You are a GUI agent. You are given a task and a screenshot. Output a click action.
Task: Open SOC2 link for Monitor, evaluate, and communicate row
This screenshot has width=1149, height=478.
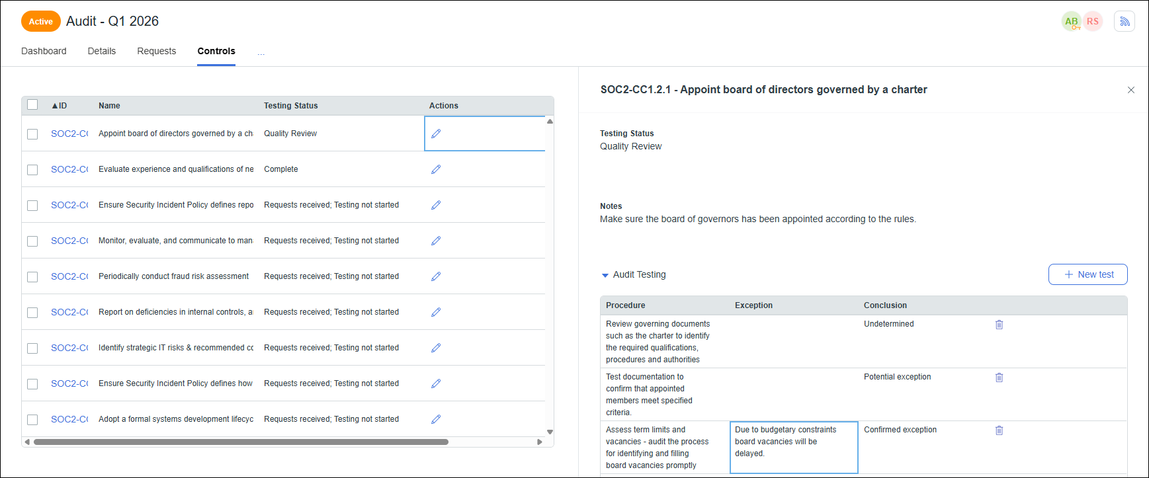pos(69,241)
